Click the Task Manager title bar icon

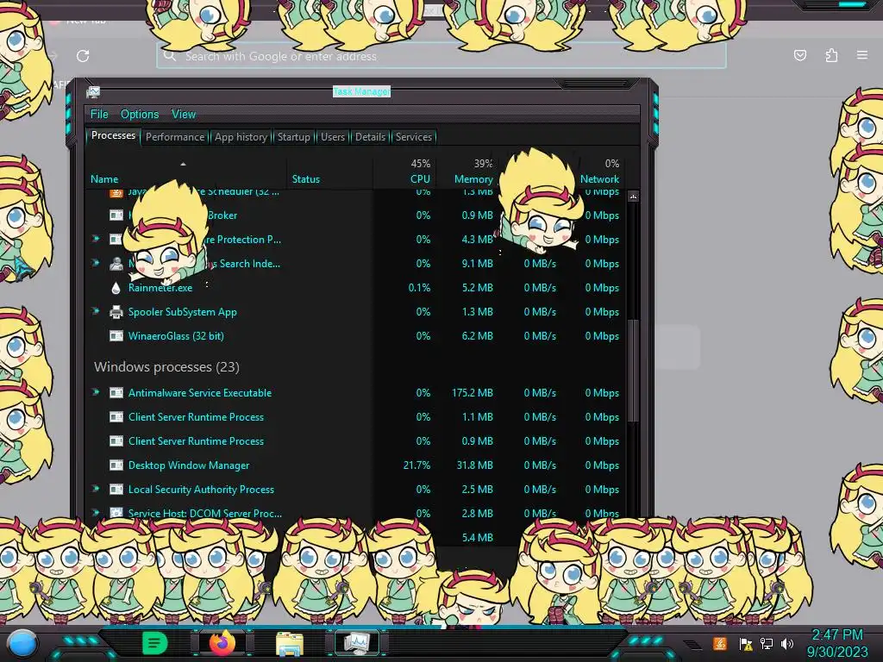93,91
